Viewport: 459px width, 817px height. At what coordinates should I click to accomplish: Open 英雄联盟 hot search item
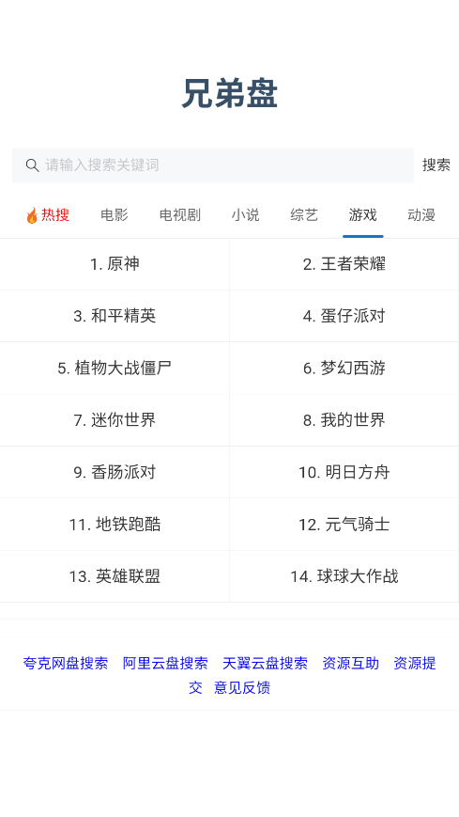(x=115, y=577)
